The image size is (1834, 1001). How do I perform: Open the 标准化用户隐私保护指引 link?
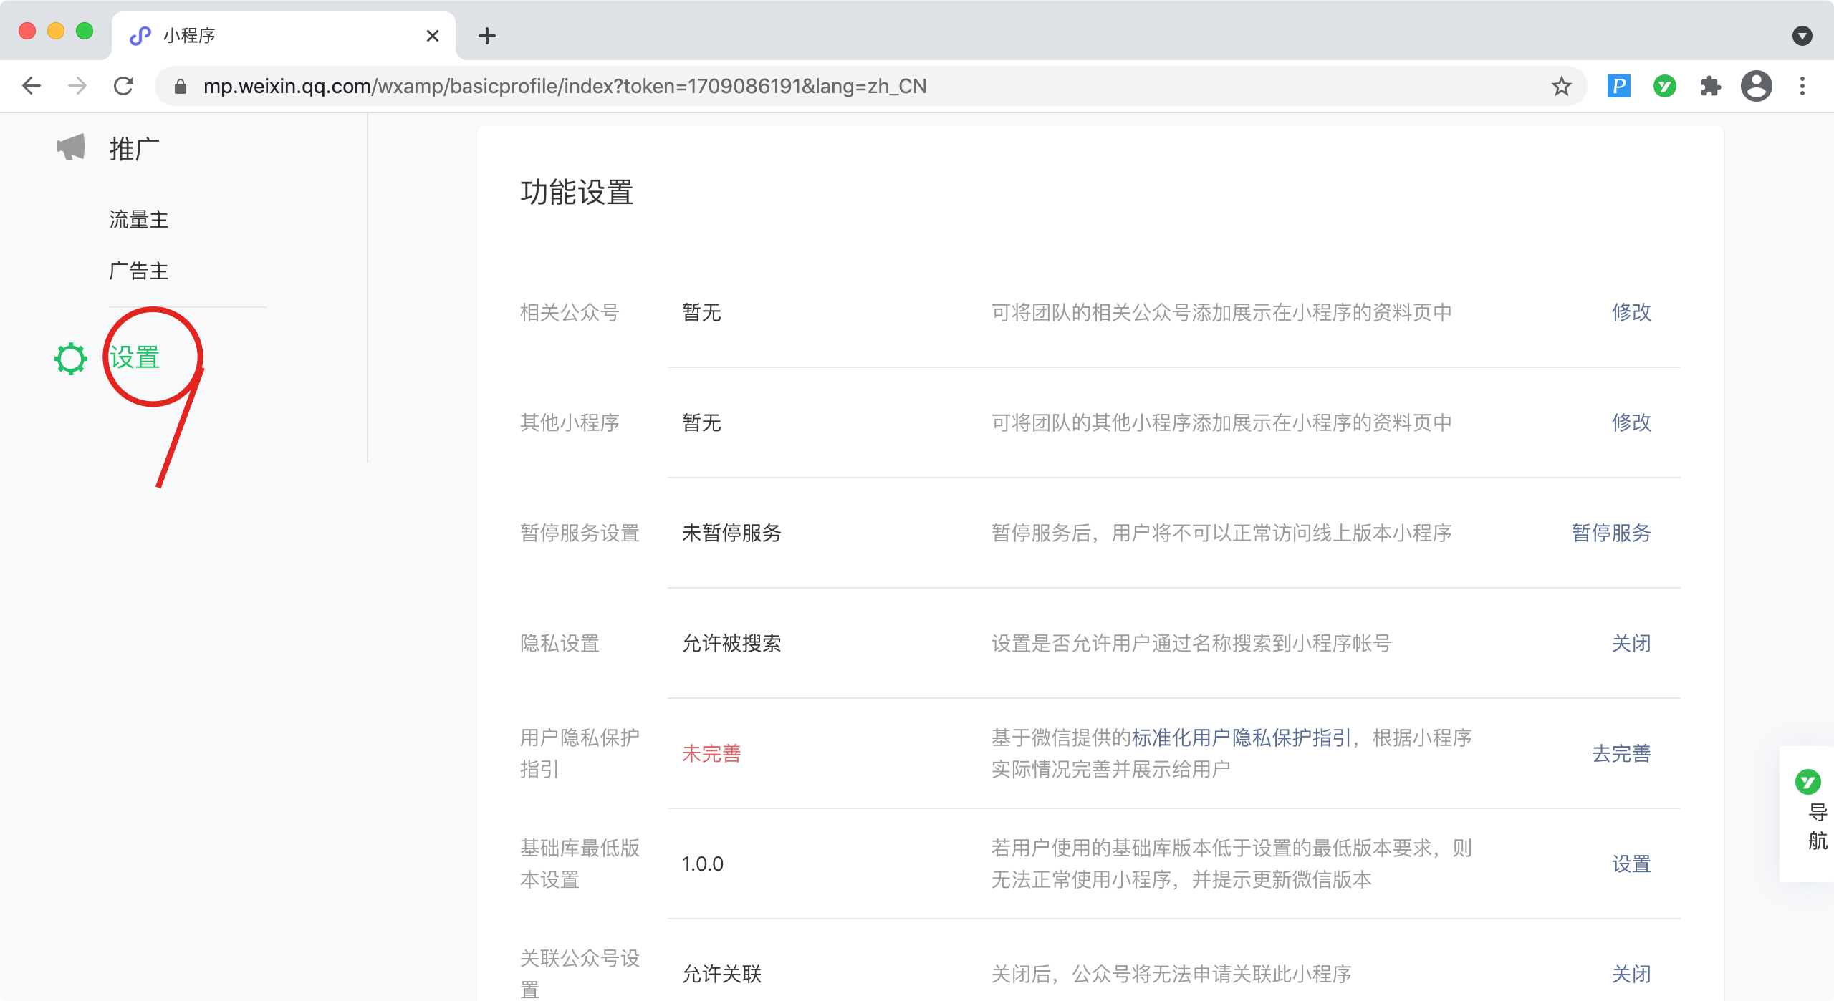[1242, 738]
